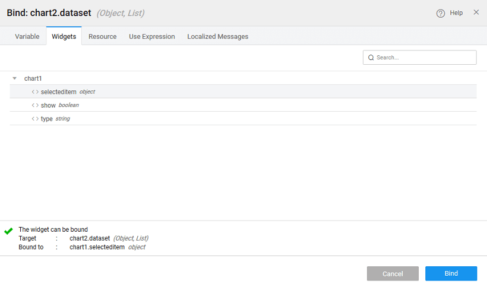
Task: Select the Widgets tab
Action: point(64,36)
